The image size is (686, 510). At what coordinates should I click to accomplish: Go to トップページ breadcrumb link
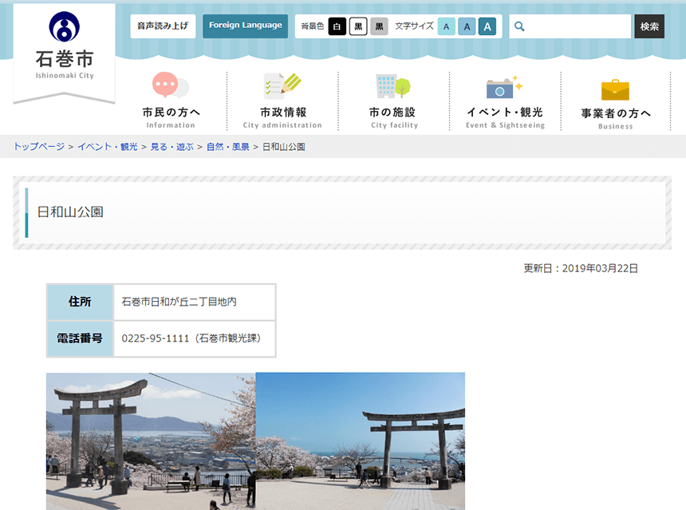point(39,147)
